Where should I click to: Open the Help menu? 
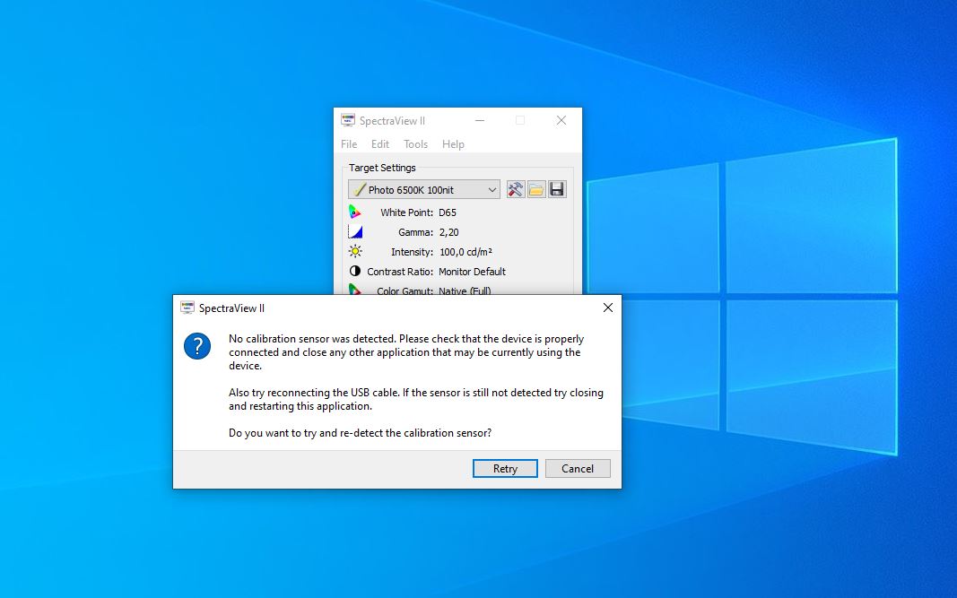coord(453,144)
